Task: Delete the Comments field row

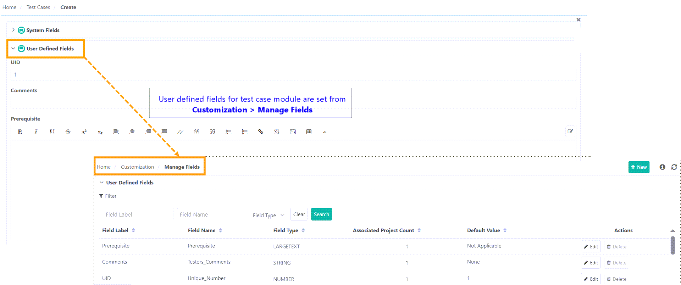Action: (616, 263)
